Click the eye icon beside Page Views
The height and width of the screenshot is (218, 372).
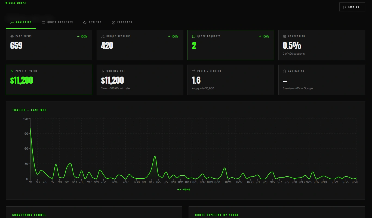pos(12,36)
